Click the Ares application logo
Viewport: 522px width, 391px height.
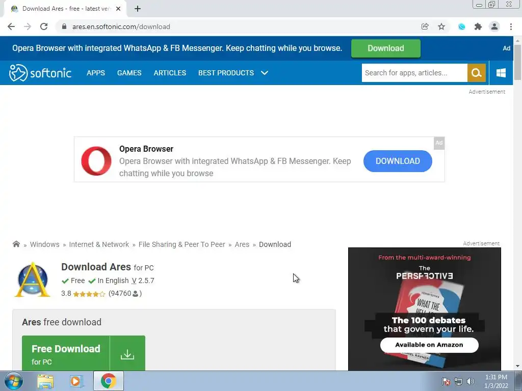[32, 280]
